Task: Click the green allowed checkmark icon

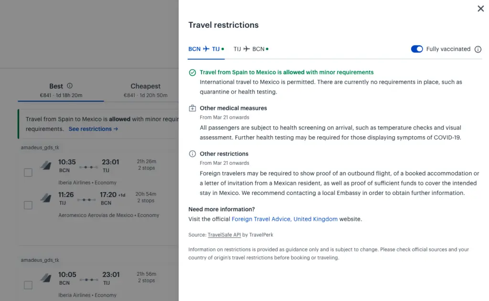Action: tap(192, 73)
